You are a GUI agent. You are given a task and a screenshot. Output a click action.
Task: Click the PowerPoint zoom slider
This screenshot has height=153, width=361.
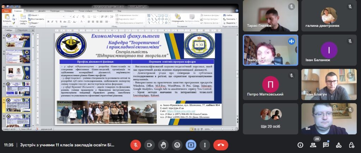[223, 129]
